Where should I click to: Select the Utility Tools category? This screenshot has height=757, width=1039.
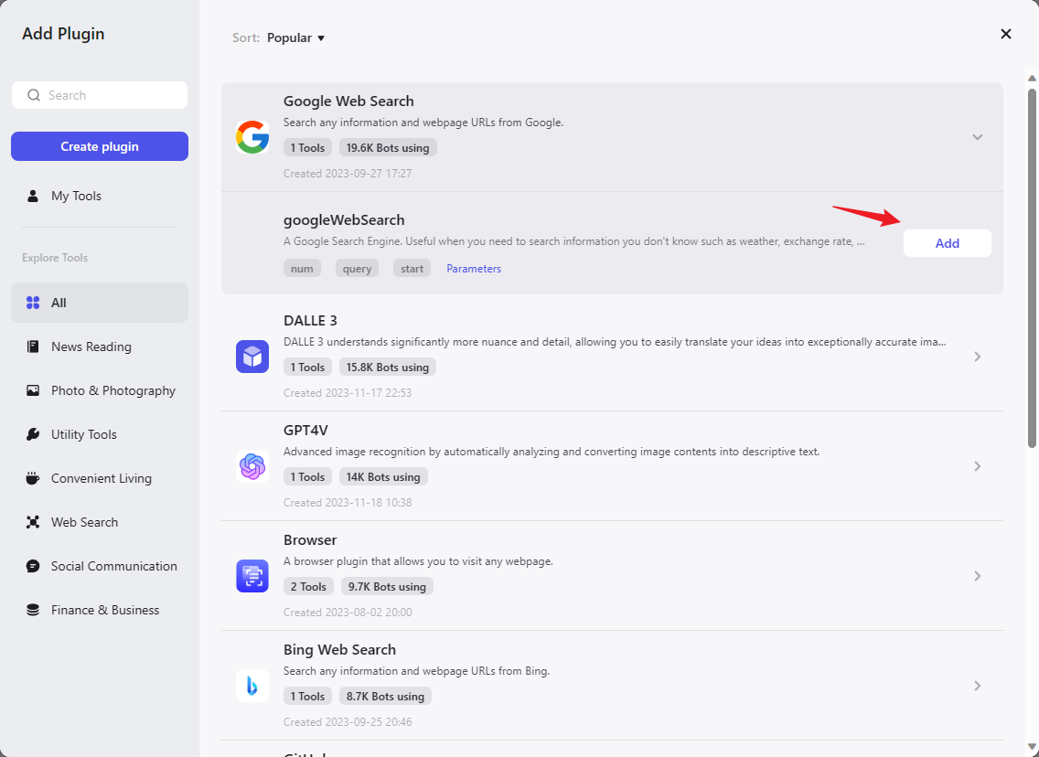84,434
